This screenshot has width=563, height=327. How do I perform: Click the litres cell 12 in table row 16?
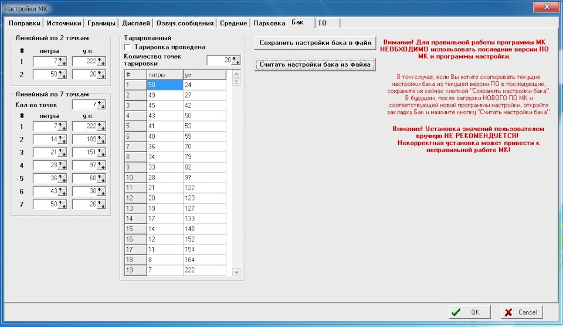point(165,239)
